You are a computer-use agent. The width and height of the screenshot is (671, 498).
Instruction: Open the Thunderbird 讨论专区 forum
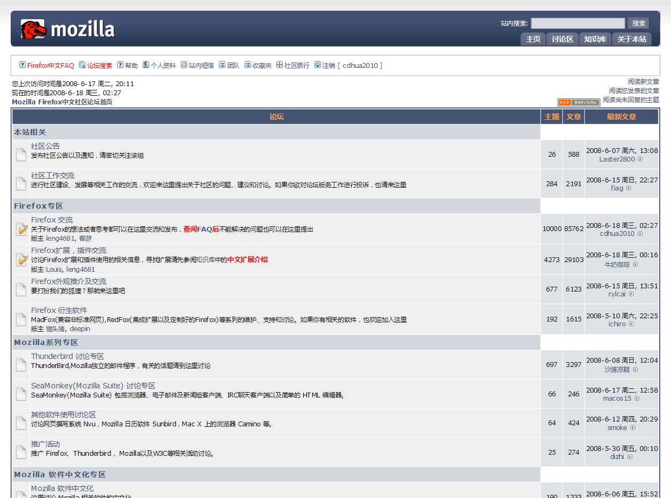(x=67, y=356)
